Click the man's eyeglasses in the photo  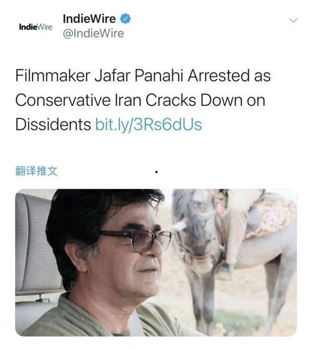click(x=136, y=240)
